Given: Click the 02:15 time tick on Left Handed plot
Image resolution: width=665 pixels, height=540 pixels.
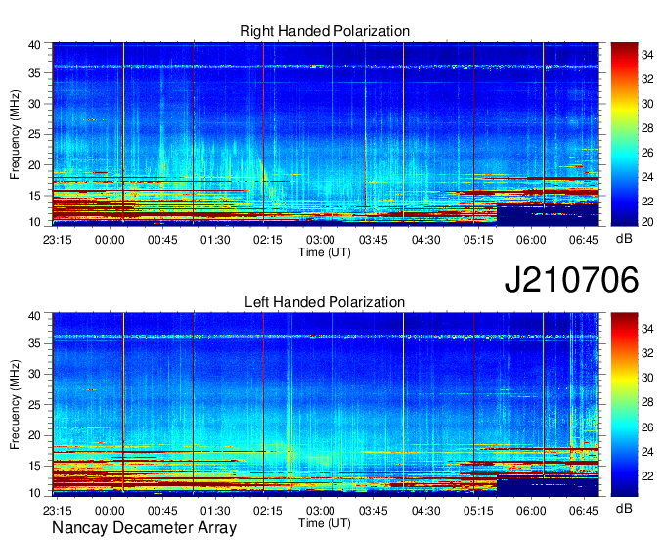Looking at the screenshot, I should [x=268, y=511].
